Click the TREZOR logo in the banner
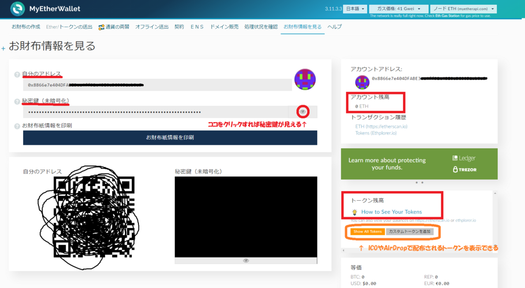The width and height of the screenshot is (525, 288). tap(465, 169)
